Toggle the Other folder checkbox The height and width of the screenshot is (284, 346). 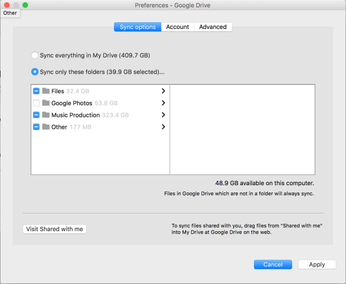[x=36, y=127]
